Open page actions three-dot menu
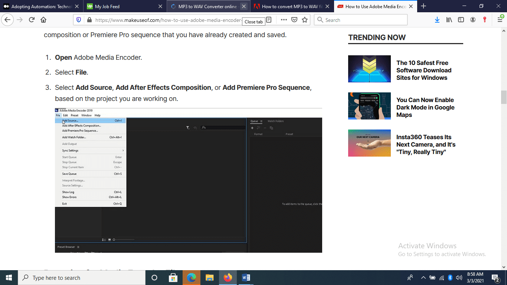 pyautogui.click(x=284, y=20)
